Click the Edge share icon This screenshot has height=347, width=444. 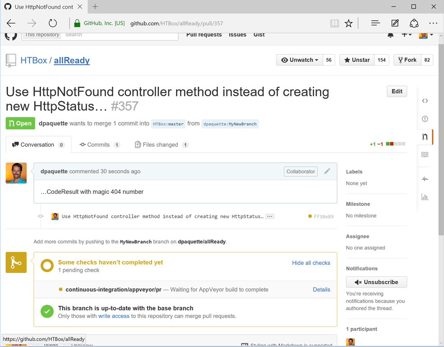pos(414,23)
